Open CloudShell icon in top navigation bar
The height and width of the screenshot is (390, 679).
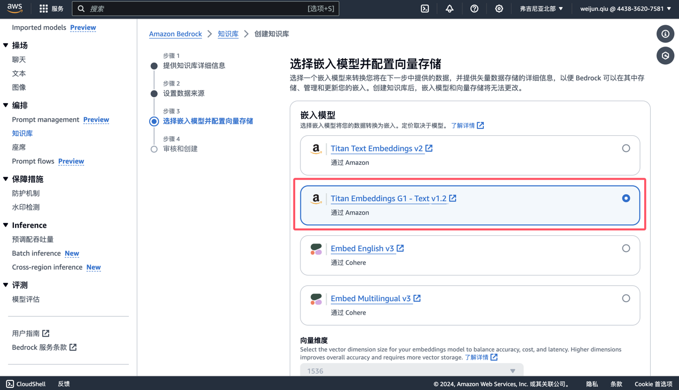(425, 9)
